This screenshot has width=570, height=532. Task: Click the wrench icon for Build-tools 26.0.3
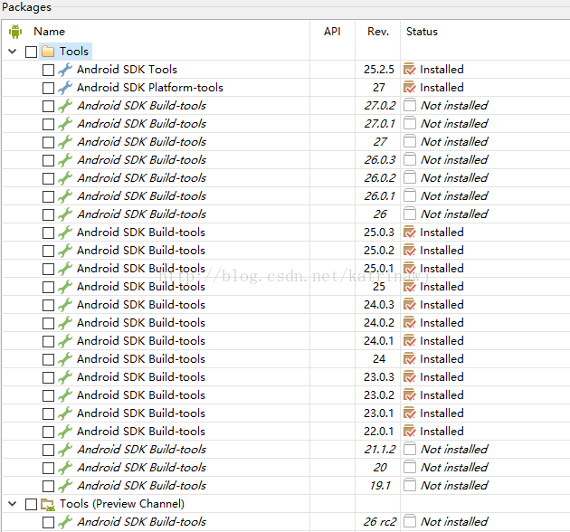[x=65, y=160]
